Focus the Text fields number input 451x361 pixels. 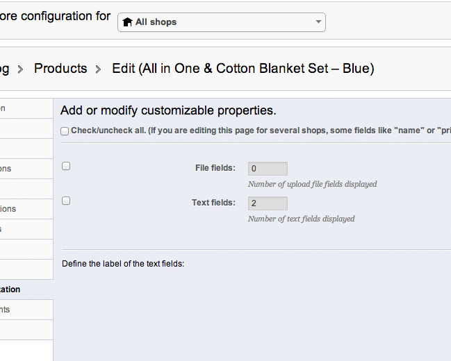[x=268, y=203]
